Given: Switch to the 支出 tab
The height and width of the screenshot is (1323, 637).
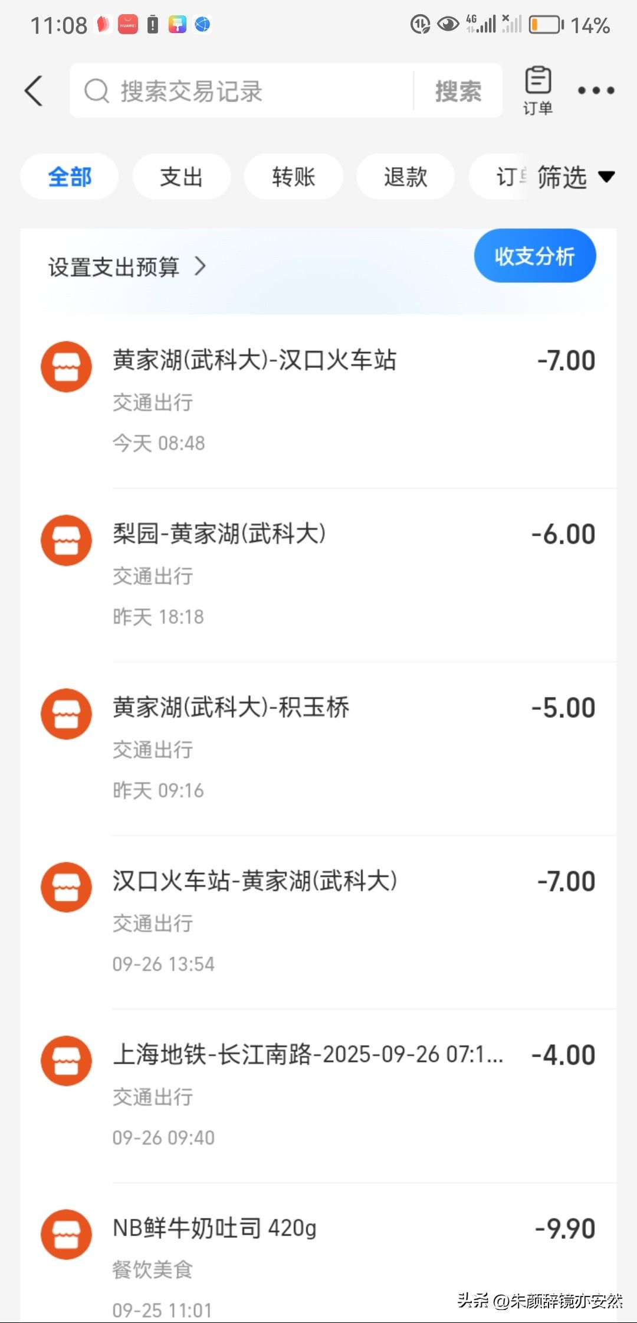Looking at the screenshot, I should (181, 177).
